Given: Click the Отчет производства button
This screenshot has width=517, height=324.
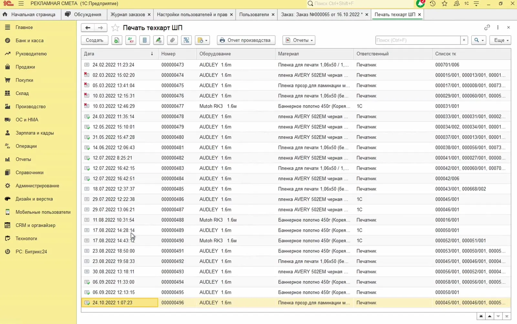Looking at the screenshot, I should pyautogui.click(x=246, y=40).
